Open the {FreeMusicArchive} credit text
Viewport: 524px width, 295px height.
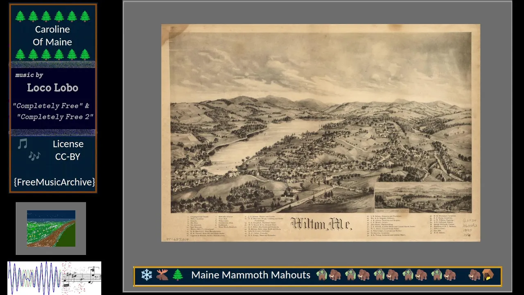pos(54,182)
